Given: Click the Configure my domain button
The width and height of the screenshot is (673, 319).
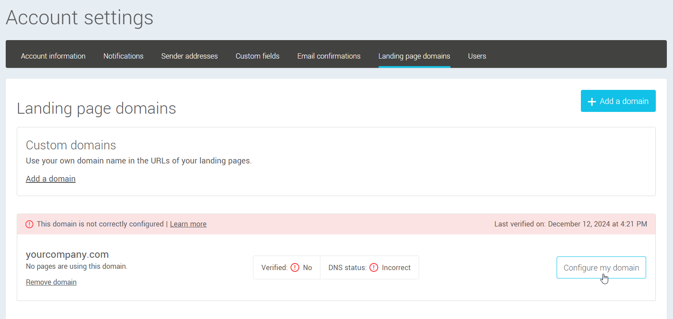Looking at the screenshot, I should pos(601,267).
